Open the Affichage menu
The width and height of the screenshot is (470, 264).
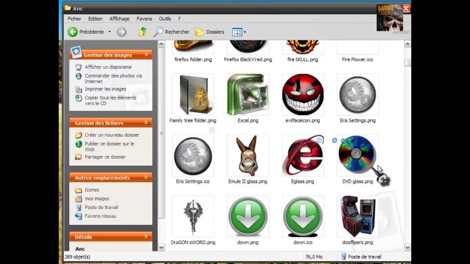(x=119, y=19)
